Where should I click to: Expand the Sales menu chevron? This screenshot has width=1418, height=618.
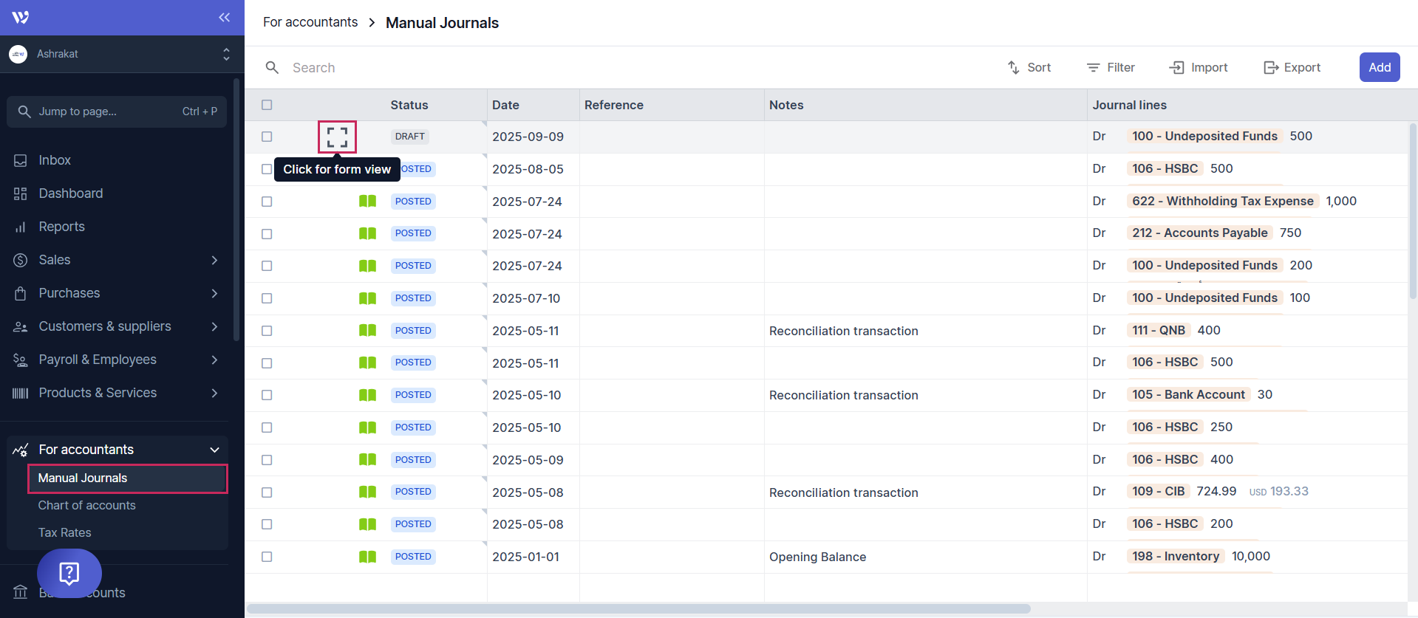click(x=214, y=260)
